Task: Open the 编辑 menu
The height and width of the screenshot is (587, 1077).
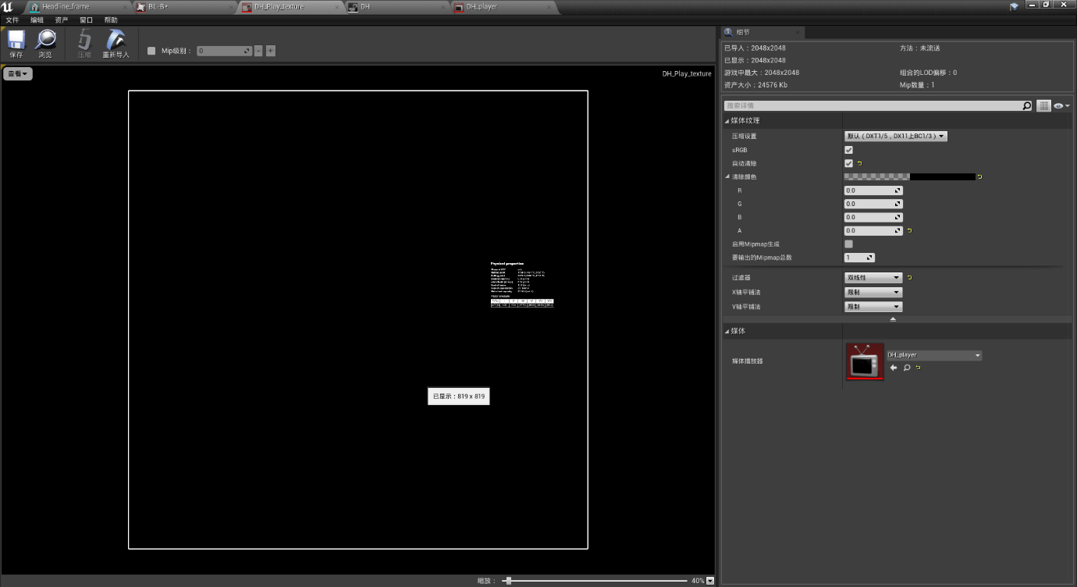Action: click(x=37, y=20)
